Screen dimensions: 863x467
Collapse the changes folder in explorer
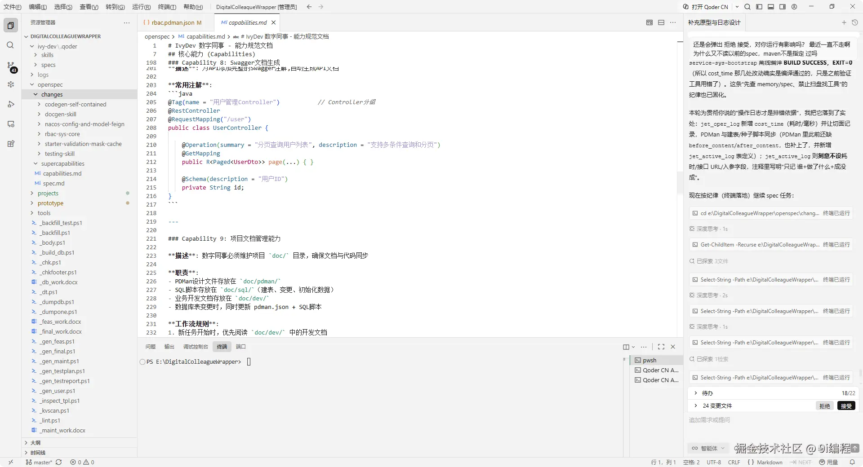[36, 94]
